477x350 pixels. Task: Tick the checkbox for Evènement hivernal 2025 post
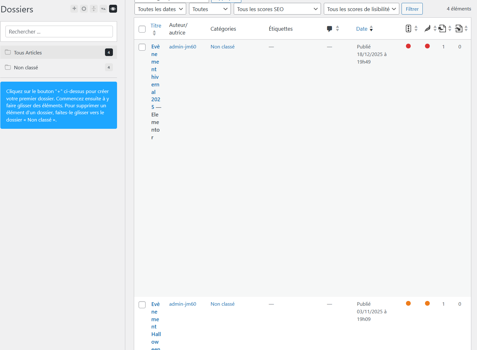(142, 47)
